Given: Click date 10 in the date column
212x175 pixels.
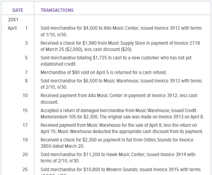Looking at the screenshot, I should click(25, 95).
